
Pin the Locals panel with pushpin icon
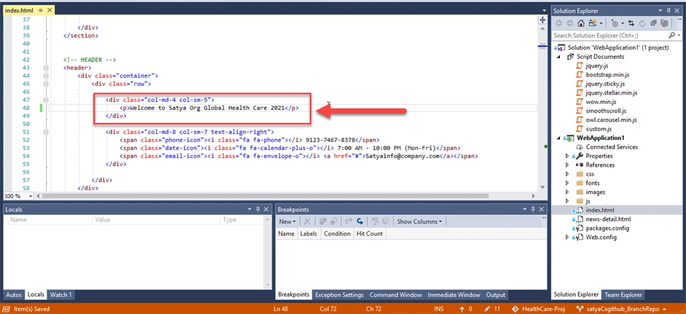[x=258, y=210]
